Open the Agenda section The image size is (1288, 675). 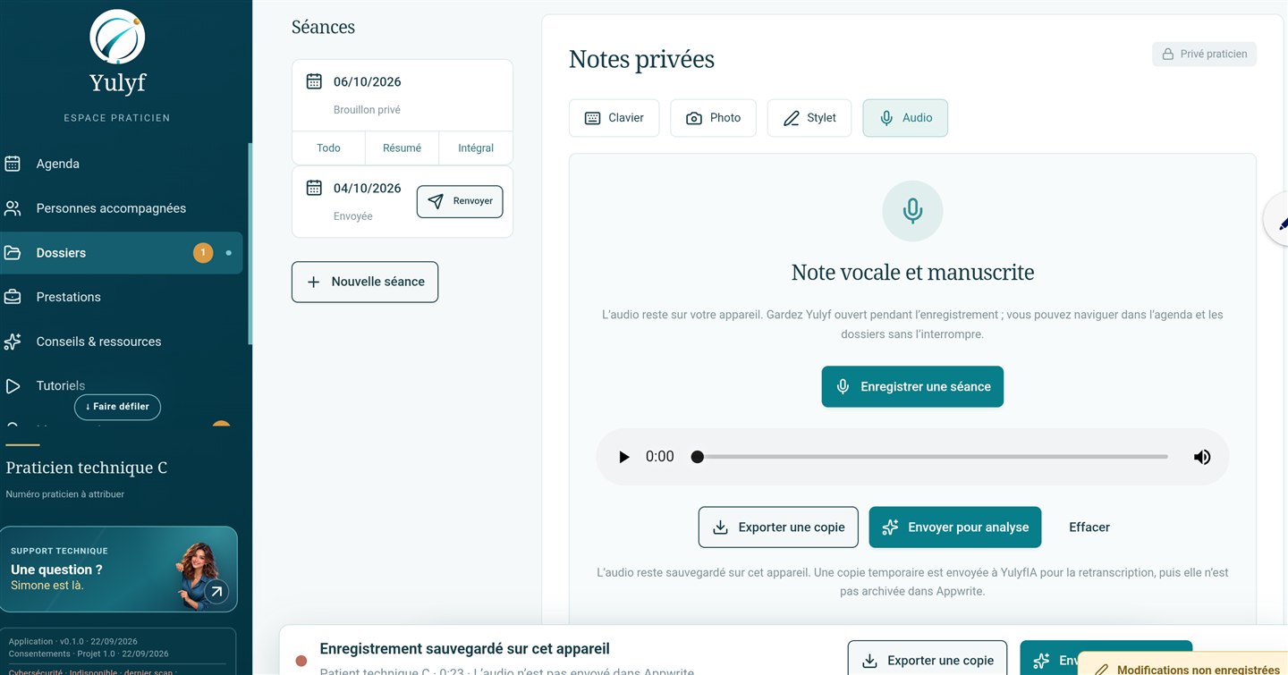pyautogui.click(x=122, y=164)
